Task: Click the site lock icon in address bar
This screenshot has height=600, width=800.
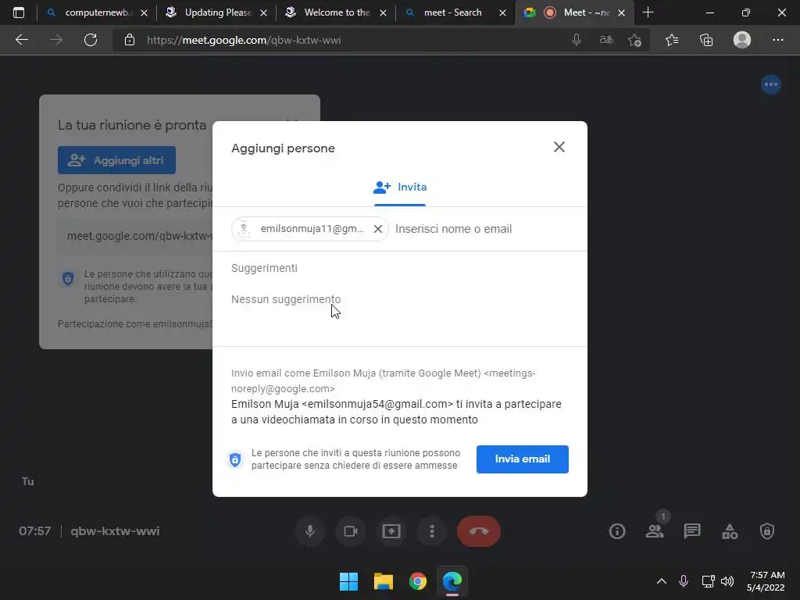Action: pos(130,40)
